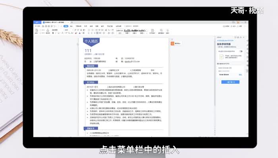Increase the font size
The width and height of the screenshot is (278, 158).
75,30
